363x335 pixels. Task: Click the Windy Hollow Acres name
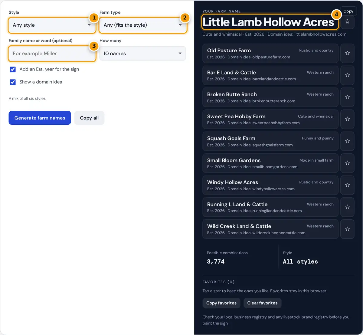click(x=233, y=182)
